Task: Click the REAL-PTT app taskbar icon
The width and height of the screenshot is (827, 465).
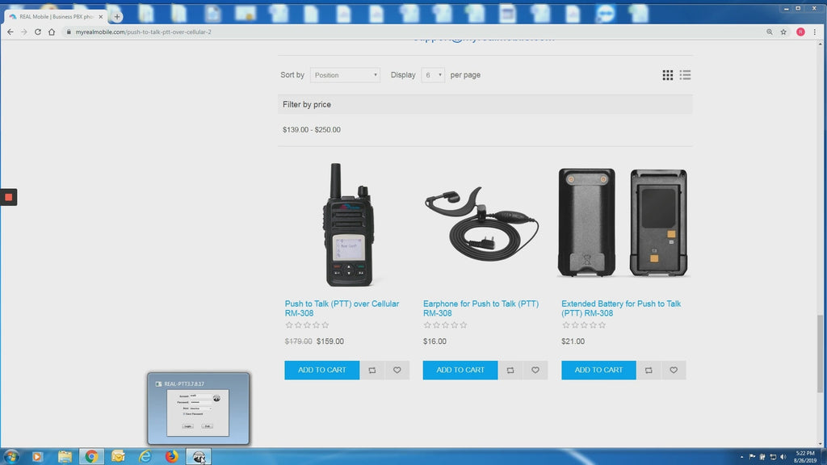Action: (x=199, y=457)
